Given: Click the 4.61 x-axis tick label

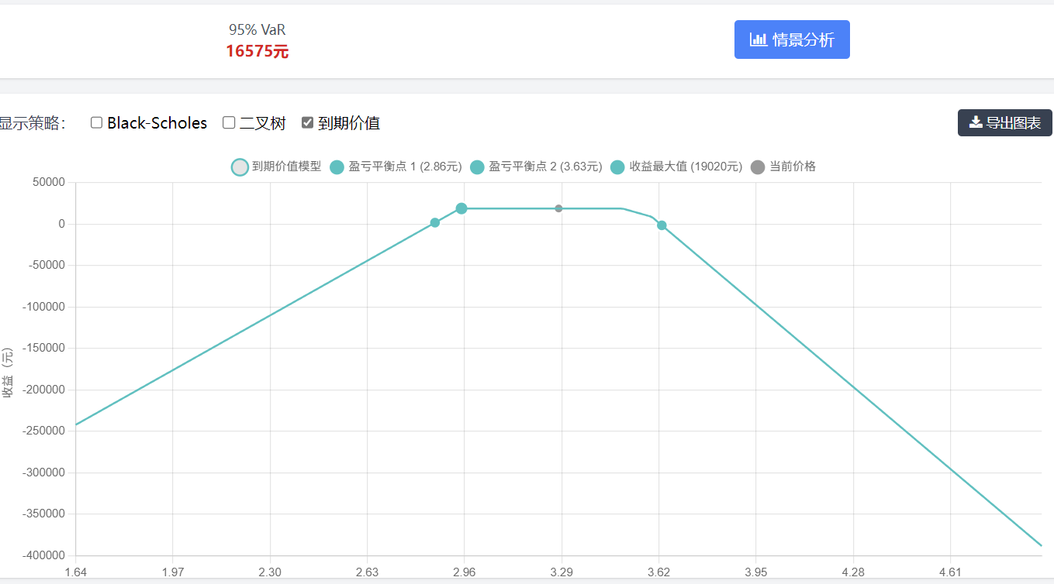Looking at the screenshot, I should point(950,572).
